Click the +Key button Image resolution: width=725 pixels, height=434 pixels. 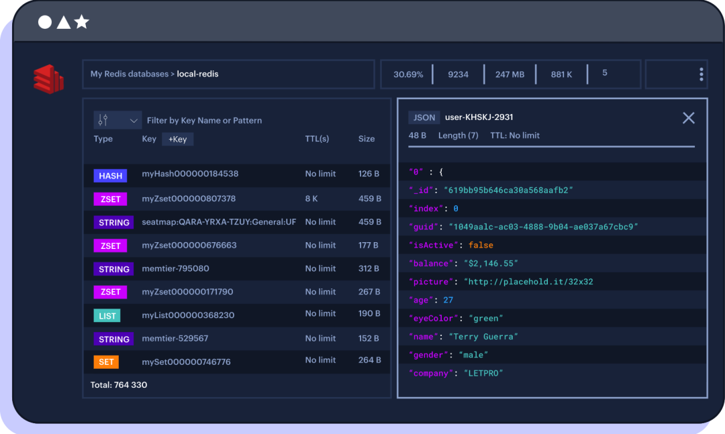point(178,139)
